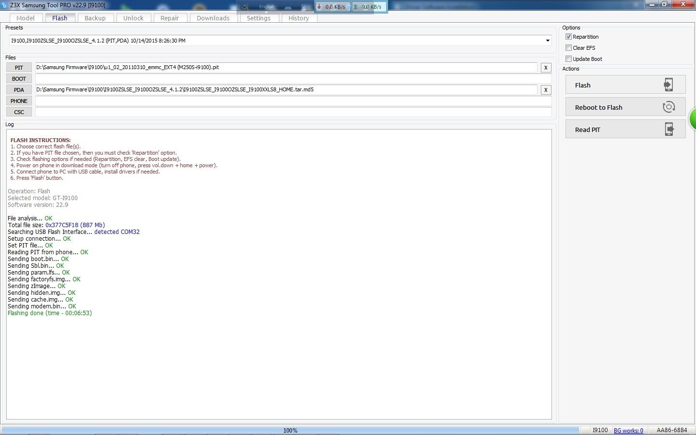This screenshot has width=696, height=435.
Task: Open the Settings tab
Action: (x=259, y=18)
